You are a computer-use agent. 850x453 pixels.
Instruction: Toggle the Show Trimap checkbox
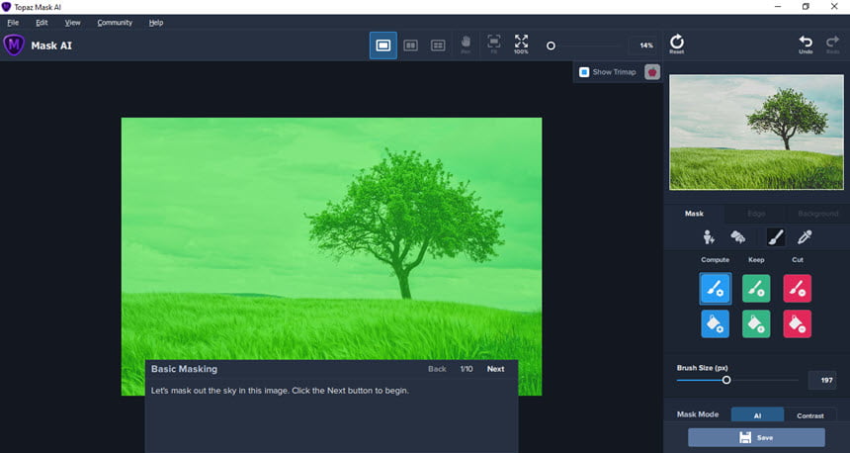tap(584, 72)
